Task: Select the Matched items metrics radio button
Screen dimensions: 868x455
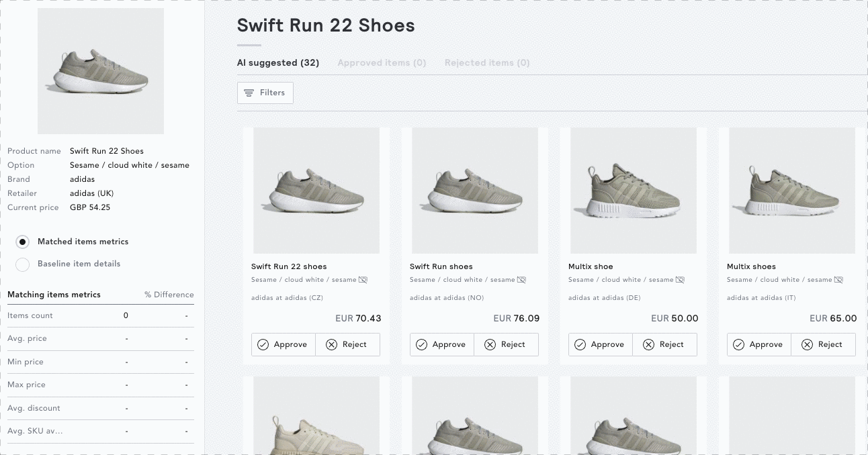Action: 23,242
